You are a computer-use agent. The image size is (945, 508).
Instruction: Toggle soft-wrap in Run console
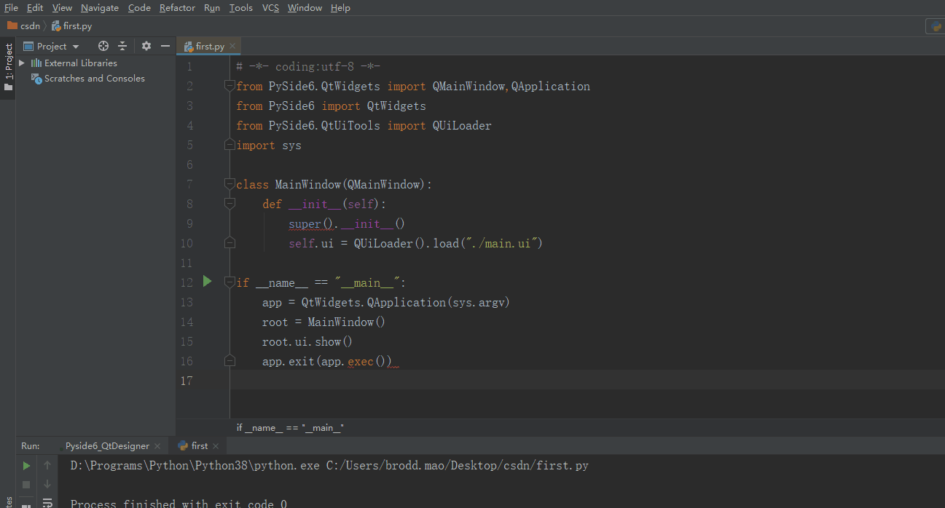[47, 502]
